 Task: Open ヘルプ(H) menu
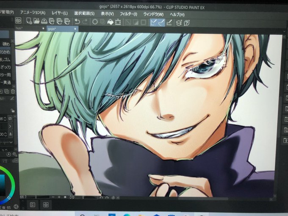(x=177, y=14)
